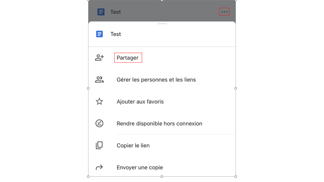Choose the "Envoyer une copie" text
Image resolution: width=324 pixels, height=182 pixels.
click(140, 167)
